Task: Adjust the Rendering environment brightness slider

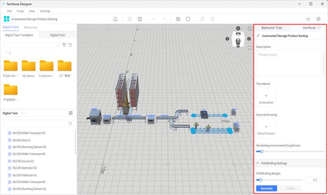Action: click(x=262, y=151)
